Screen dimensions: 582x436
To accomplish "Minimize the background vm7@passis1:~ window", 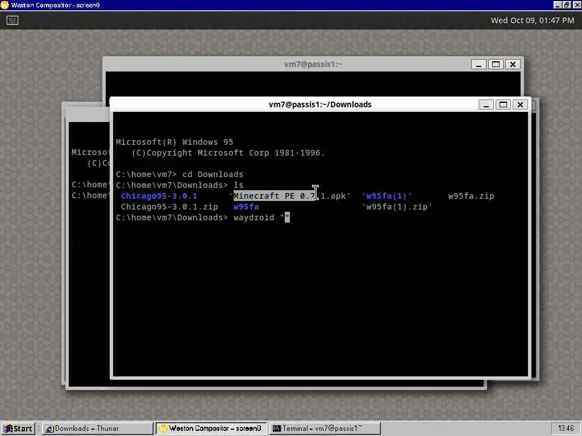I will coord(479,65).
